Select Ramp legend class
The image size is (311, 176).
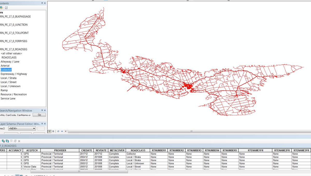(4, 90)
